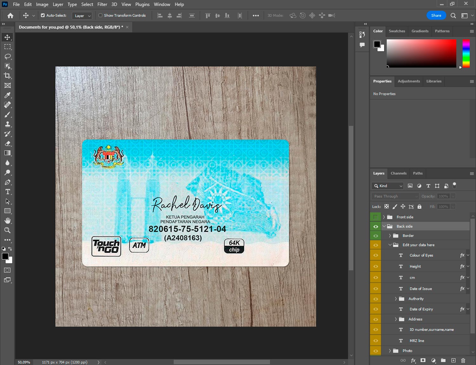Screen dimensions: 476x365
Task: Pick the Eyedropper tool
Action: 7,95
